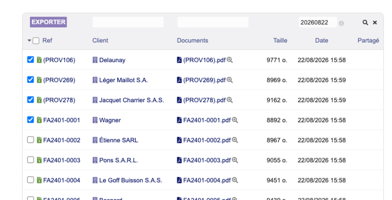Viewport: 392px width, 200px height.
Task: Click company icon beside Étienne SARL
Action: coord(95,140)
